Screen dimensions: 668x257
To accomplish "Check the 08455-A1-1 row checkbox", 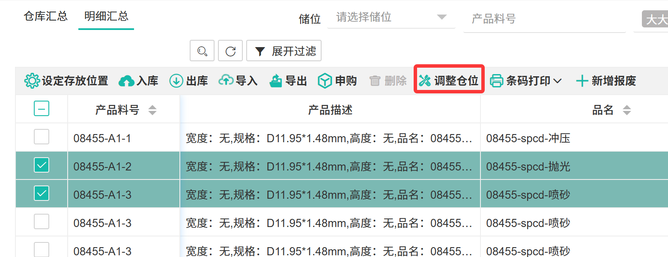I will click(x=42, y=137).
